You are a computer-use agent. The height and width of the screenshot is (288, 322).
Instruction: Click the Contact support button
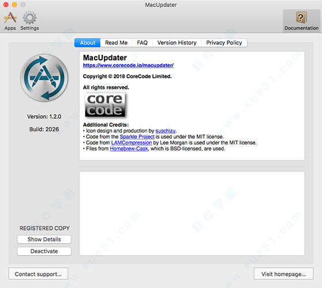click(38, 274)
